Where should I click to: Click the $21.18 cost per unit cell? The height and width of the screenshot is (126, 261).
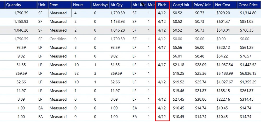(179, 65)
